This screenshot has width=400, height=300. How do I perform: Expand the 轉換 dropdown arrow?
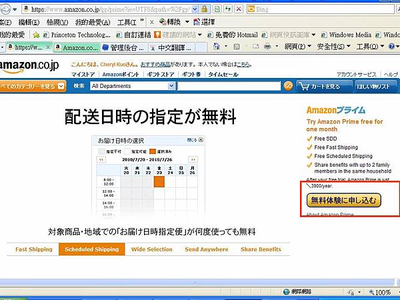pos(187,22)
